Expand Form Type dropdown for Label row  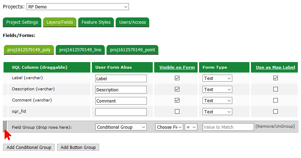pos(217,78)
